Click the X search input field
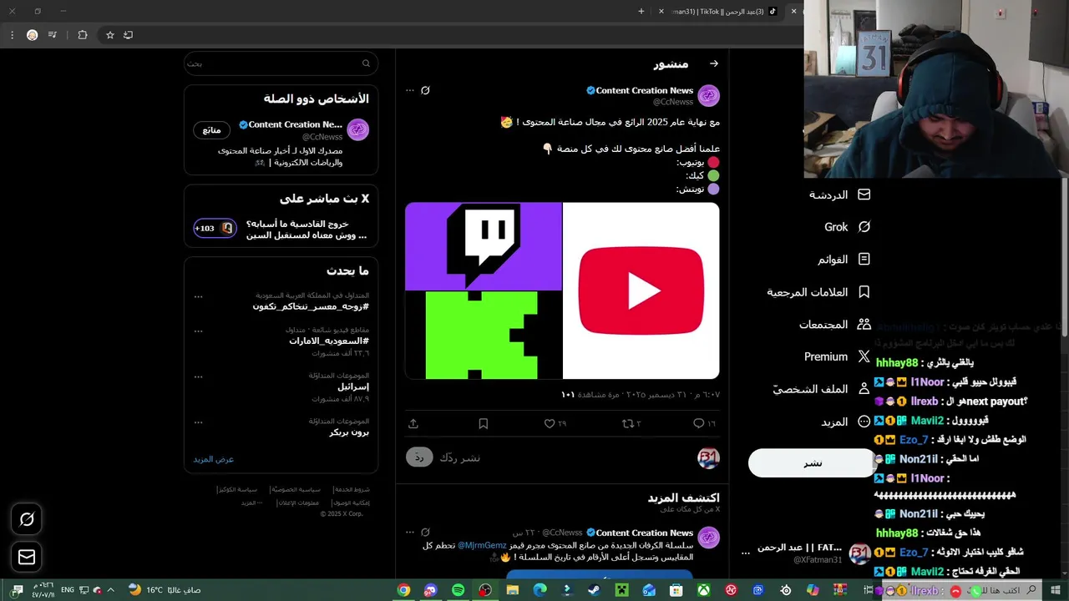The width and height of the screenshot is (1069, 601). 281,63
